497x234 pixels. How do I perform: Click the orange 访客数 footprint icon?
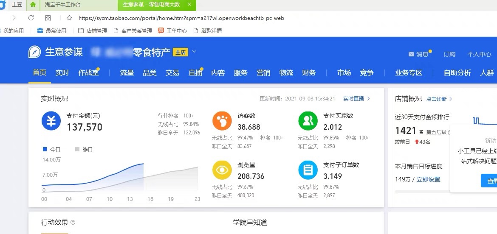point(222,121)
